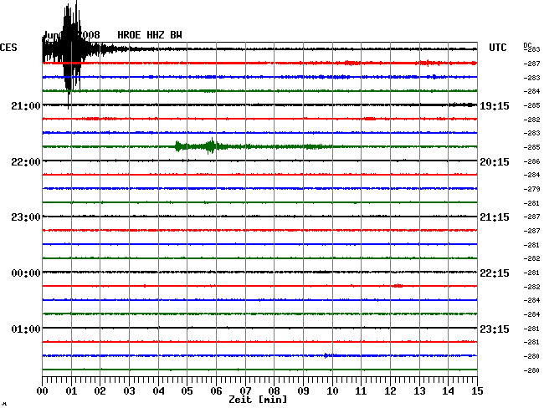Click minute tick label 05
Viewport: 544px width, 413px height.
pyautogui.click(x=187, y=391)
